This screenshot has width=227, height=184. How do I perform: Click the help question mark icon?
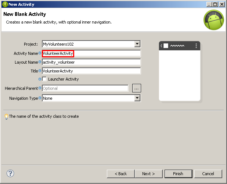click(x=10, y=173)
